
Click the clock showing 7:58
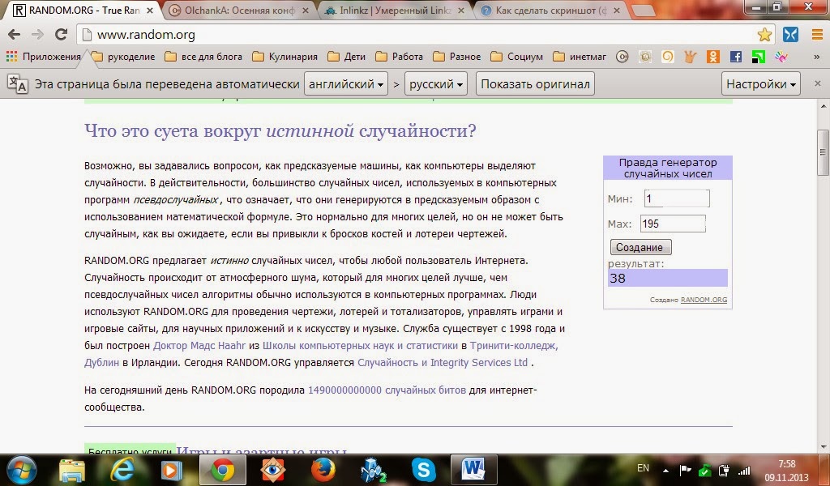pos(786,464)
